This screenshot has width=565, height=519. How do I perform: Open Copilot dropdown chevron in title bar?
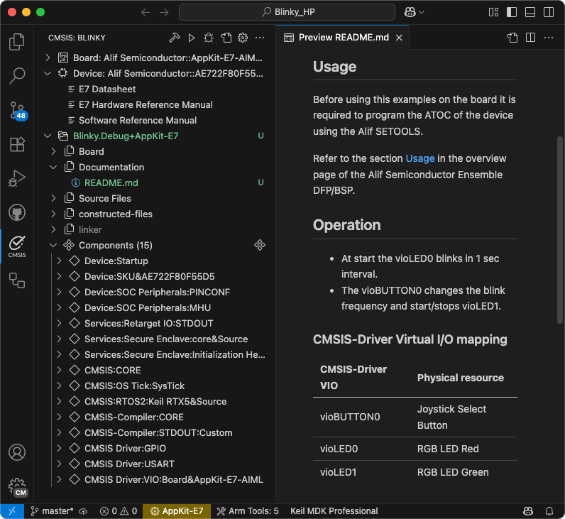(422, 12)
